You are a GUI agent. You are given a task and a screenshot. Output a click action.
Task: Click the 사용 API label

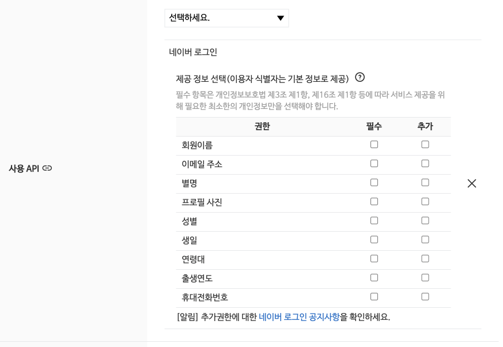(25, 168)
